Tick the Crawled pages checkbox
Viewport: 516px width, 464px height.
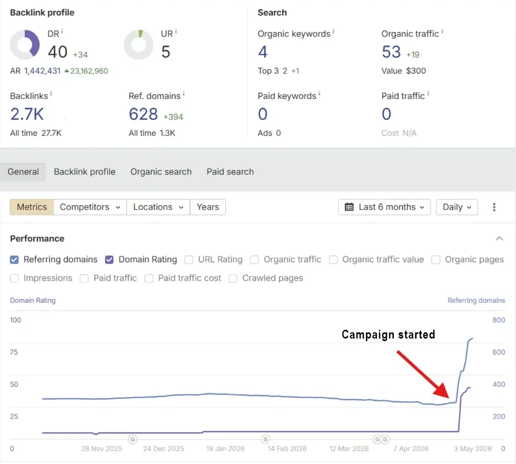click(233, 278)
